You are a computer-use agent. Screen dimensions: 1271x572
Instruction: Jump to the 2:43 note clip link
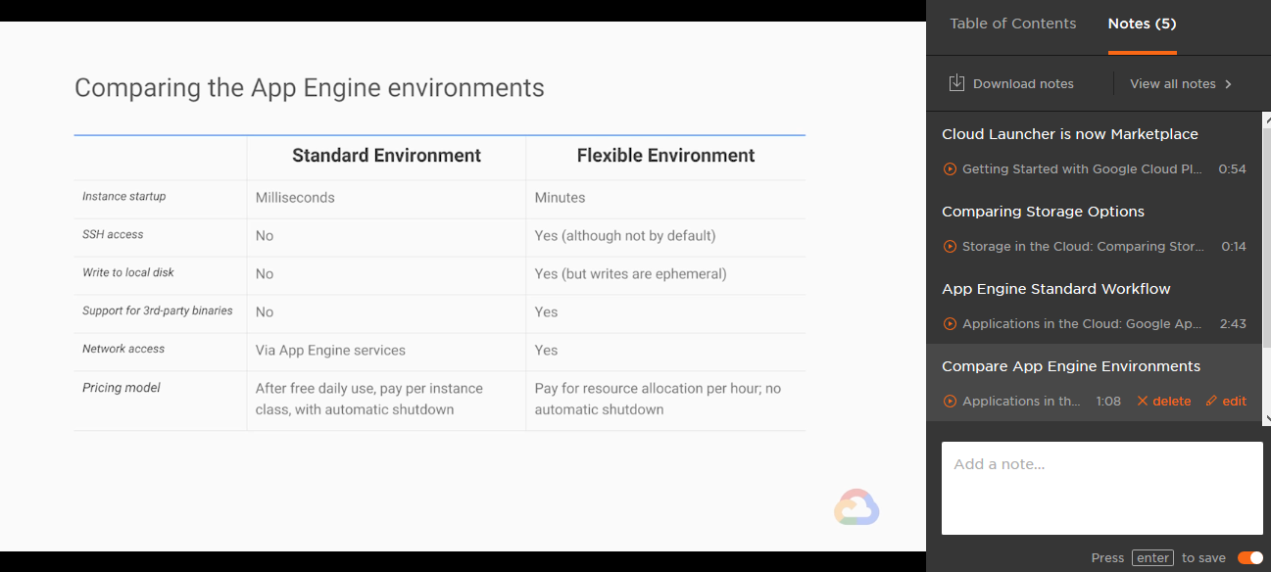[x=1082, y=324]
